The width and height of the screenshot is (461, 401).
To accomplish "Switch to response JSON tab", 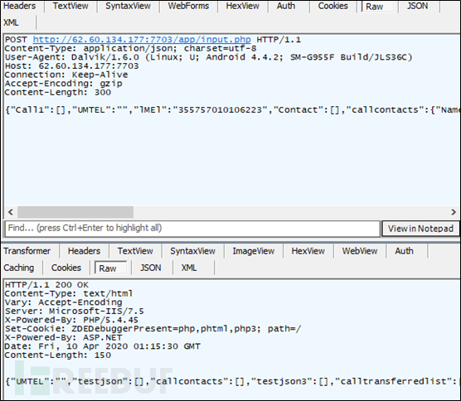I will coord(151,268).
